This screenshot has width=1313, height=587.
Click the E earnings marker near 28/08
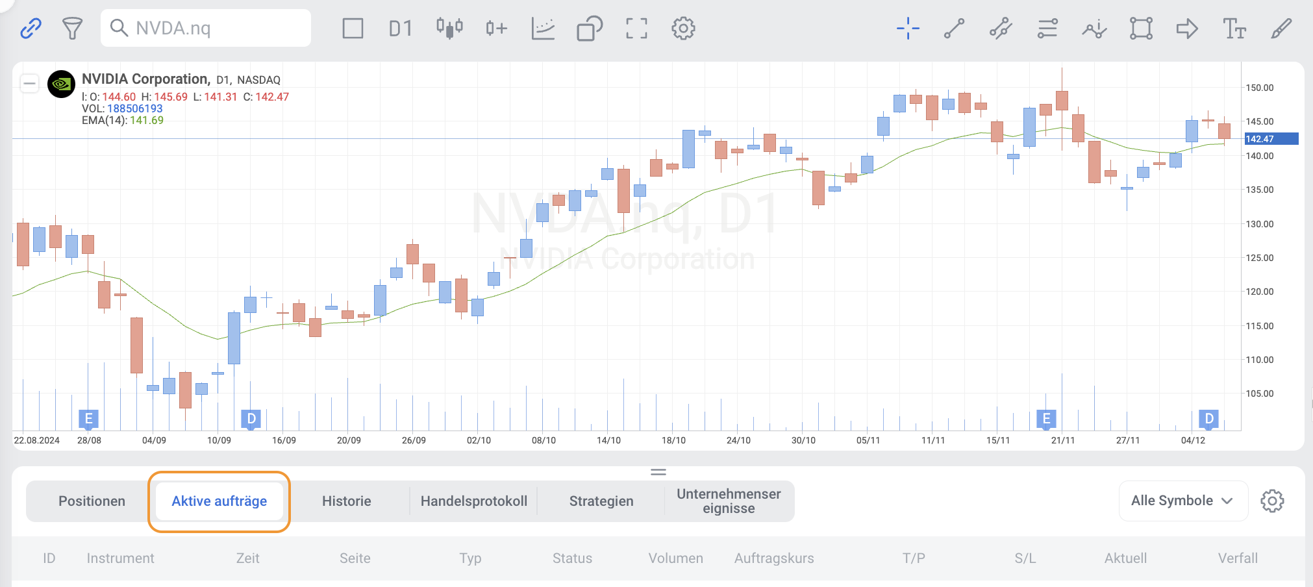click(x=88, y=419)
